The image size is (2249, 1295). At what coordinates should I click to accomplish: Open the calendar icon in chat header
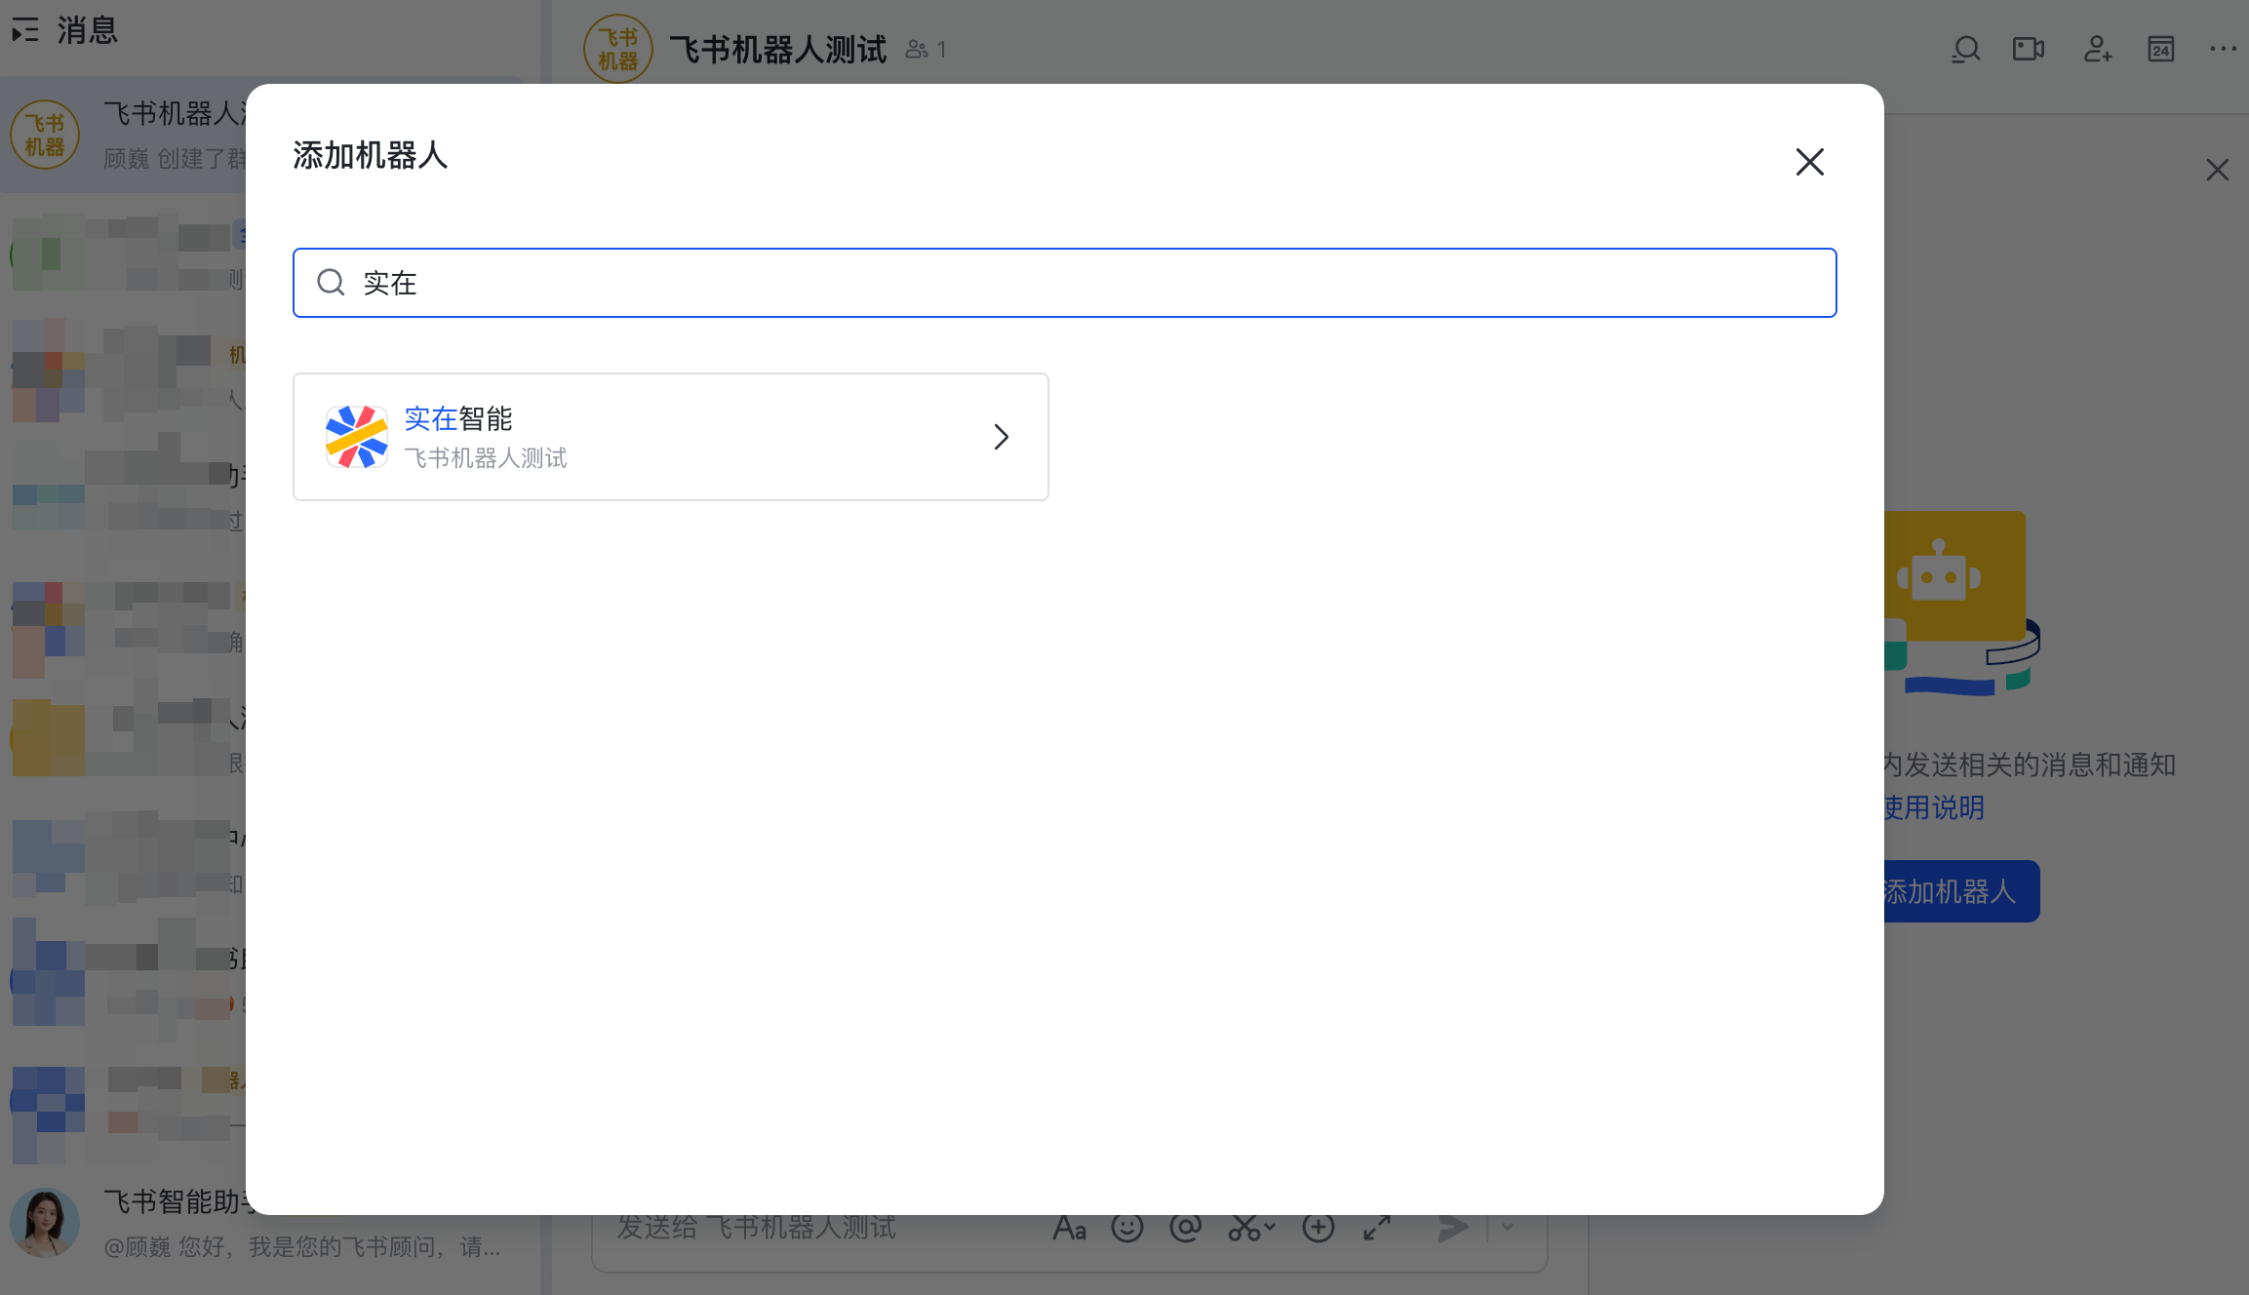coord(2160,49)
